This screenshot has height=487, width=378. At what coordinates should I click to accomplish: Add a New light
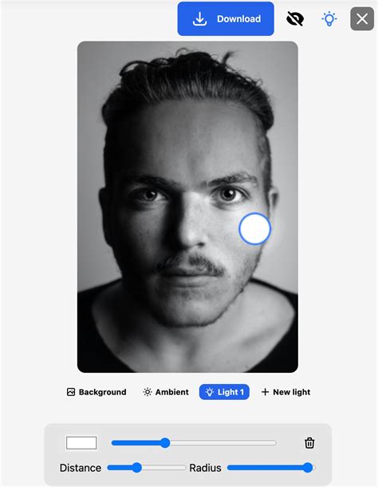click(x=285, y=392)
